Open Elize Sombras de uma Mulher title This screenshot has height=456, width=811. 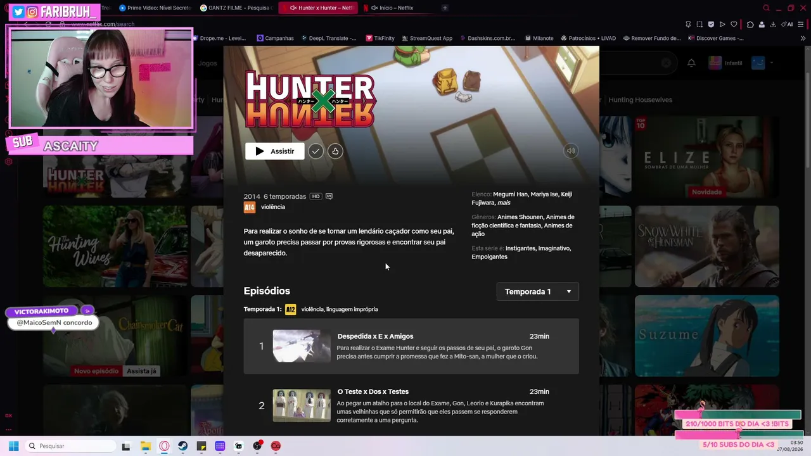pyautogui.click(x=707, y=157)
